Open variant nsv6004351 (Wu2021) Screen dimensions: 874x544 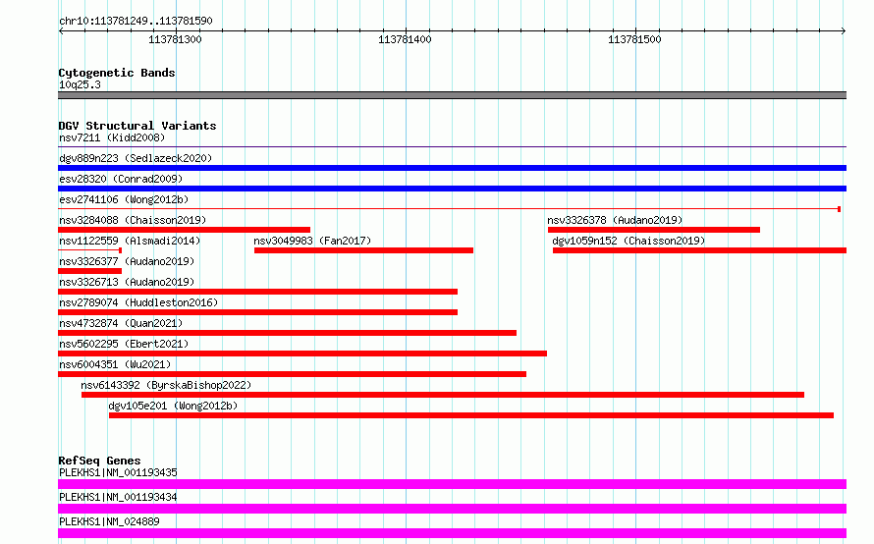[x=115, y=364]
